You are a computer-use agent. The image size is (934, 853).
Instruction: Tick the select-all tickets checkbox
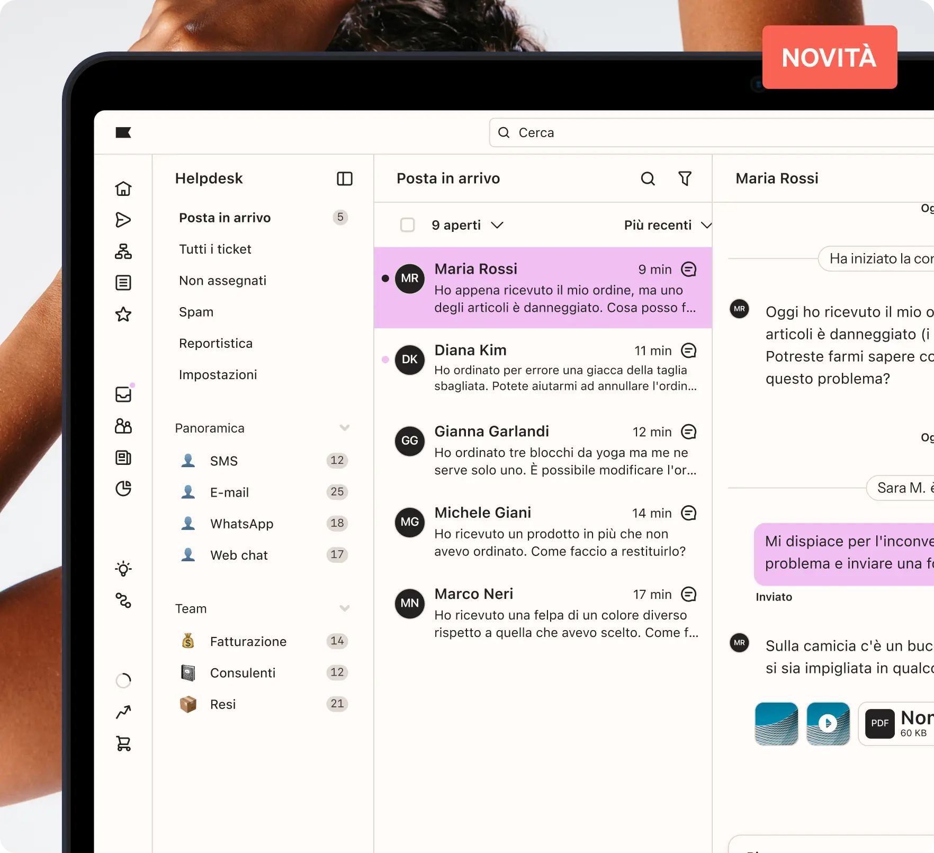point(407,225)
